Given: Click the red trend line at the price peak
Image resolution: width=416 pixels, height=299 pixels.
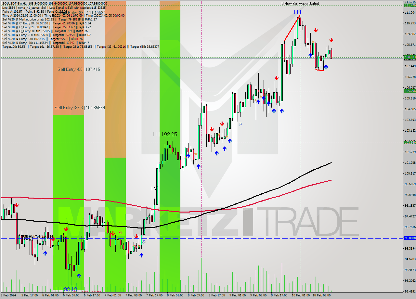Looking at the screenshot, I should click(x=292, y=28).
